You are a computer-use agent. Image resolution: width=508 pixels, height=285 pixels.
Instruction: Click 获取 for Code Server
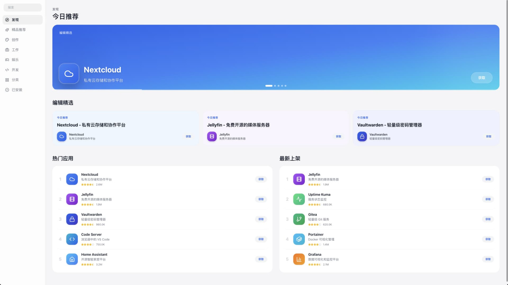pos(261,239)
